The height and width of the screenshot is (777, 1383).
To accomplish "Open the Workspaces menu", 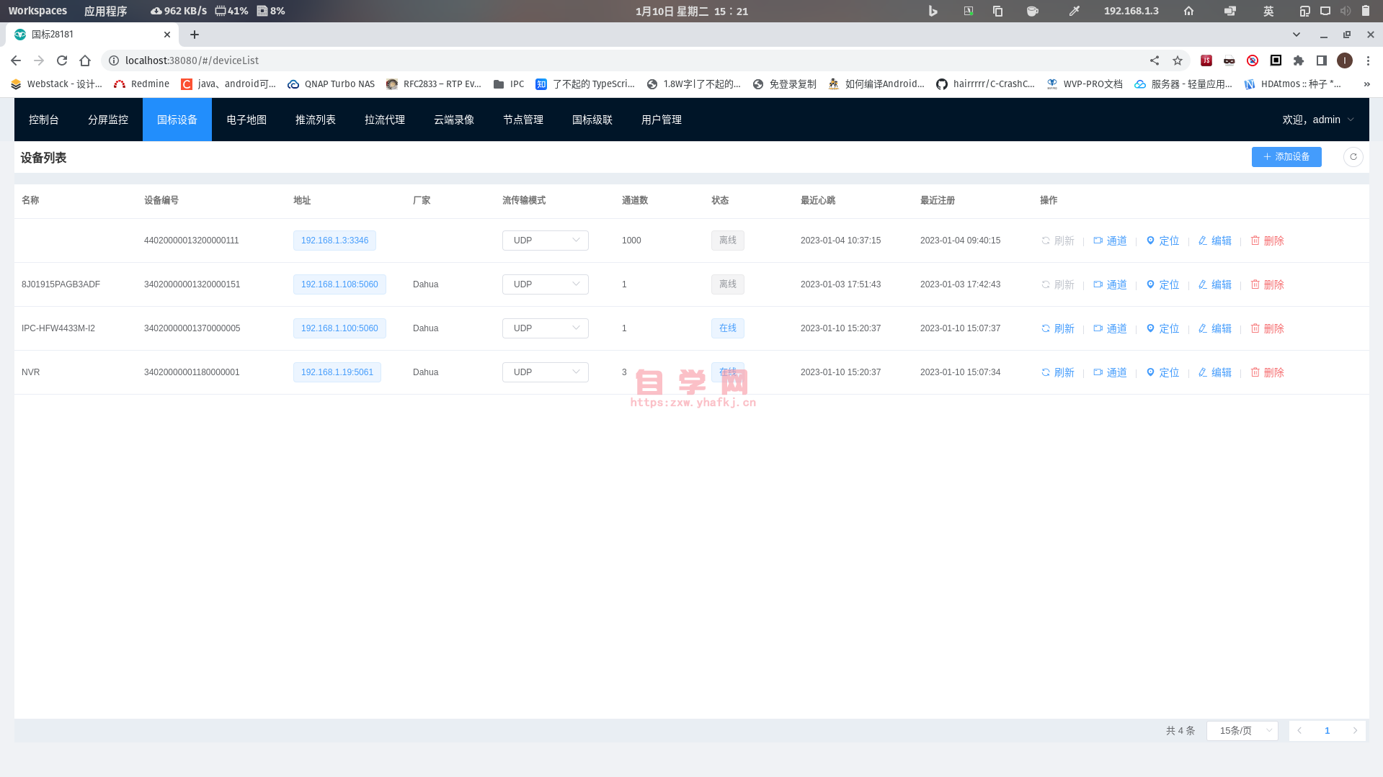I will tap(37, 11).
